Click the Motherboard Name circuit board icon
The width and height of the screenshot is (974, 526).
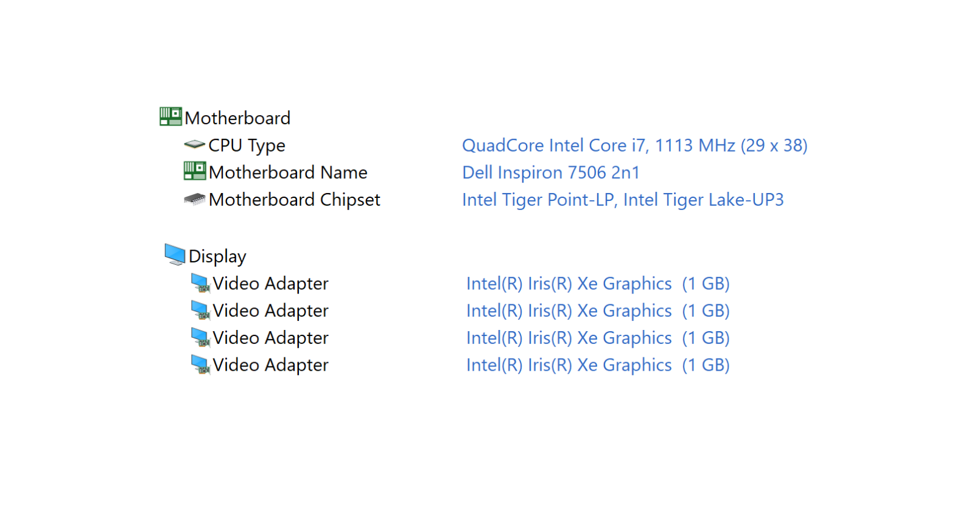(x=195, y=171)
